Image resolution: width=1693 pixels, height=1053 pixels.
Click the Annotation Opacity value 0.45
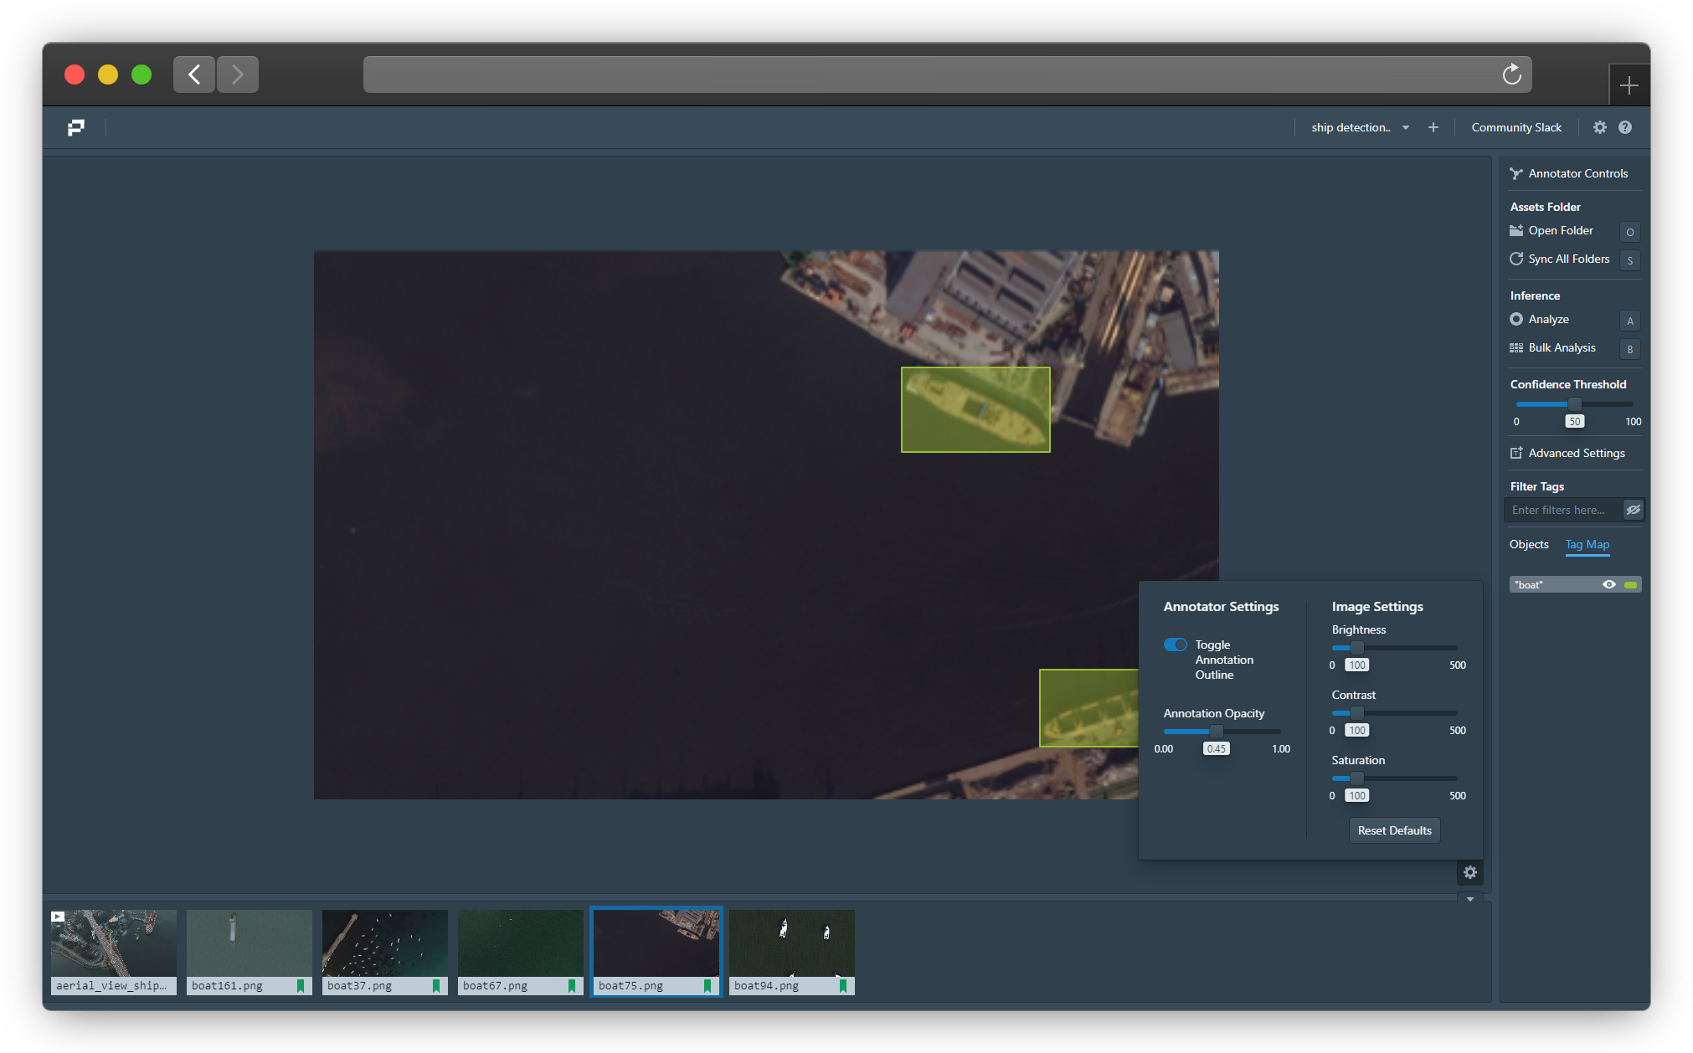tap(1217, 748)
